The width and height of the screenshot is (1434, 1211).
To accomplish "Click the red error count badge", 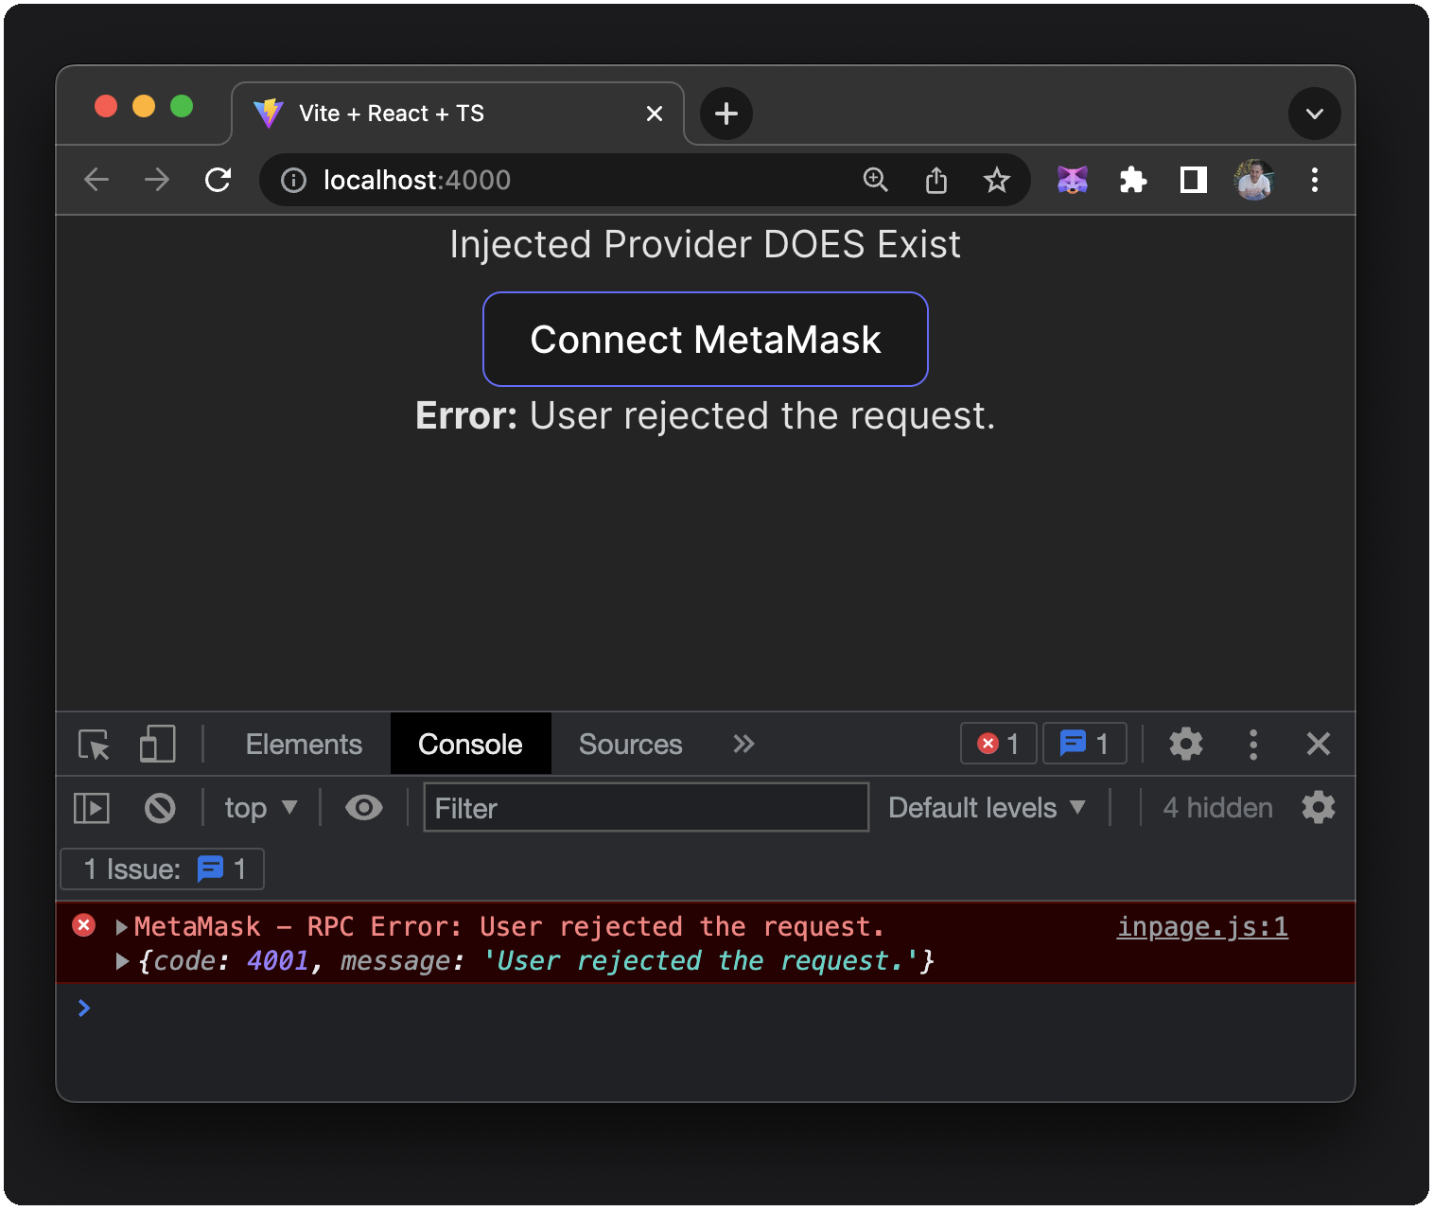I will click(x=999, y=744).
